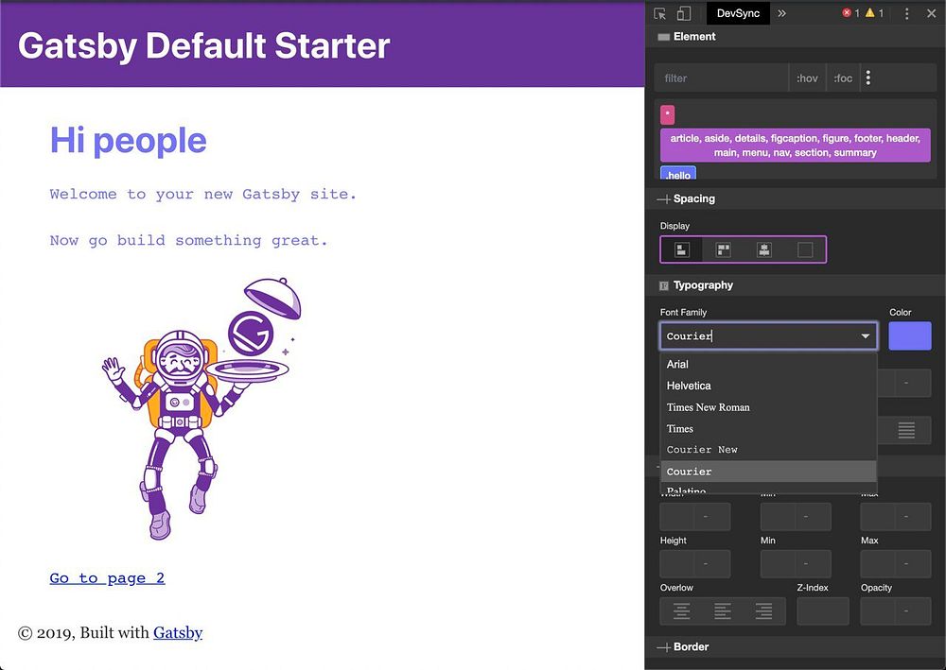
Task: Open the error count indicator
Action: tap(850, 12)
